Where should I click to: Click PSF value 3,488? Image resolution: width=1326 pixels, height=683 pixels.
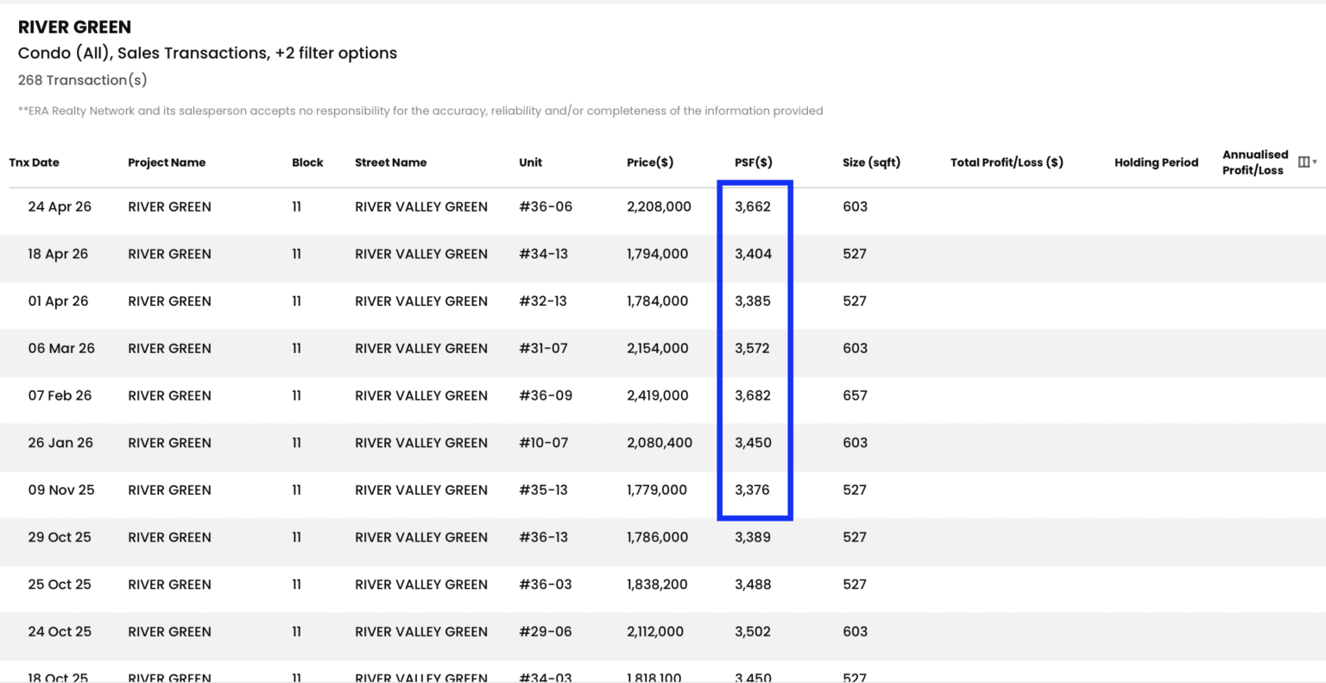coord(753,585)
